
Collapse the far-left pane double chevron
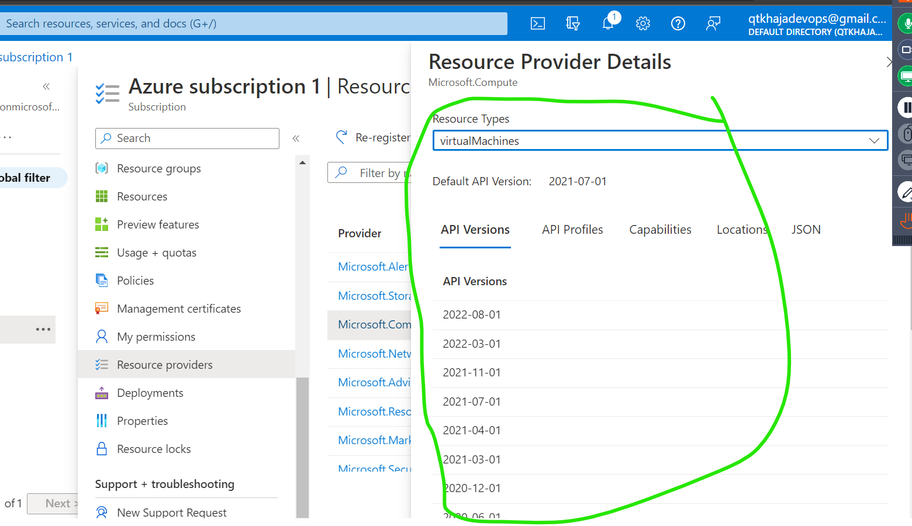point(46,86)
